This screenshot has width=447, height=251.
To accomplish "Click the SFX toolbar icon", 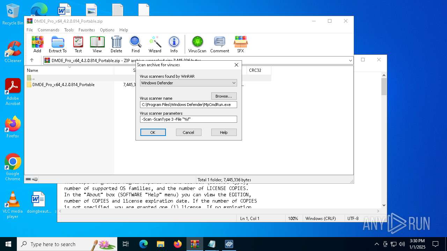I will 240,44.
